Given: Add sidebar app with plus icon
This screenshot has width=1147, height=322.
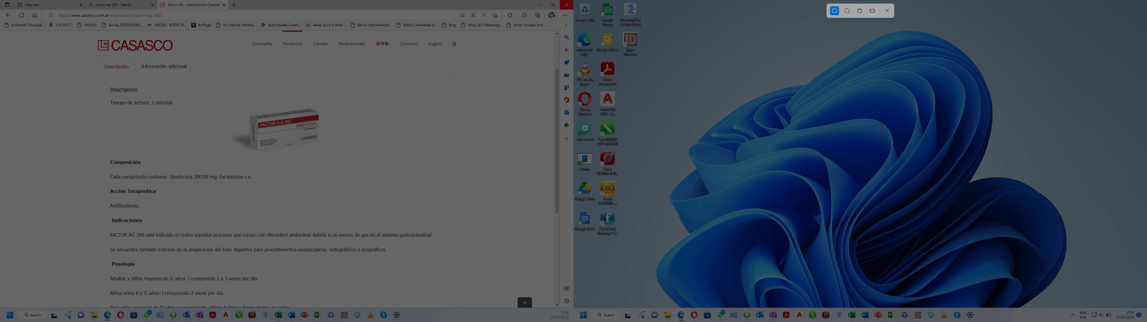Looking at the screenshot, I should (566, 139).
